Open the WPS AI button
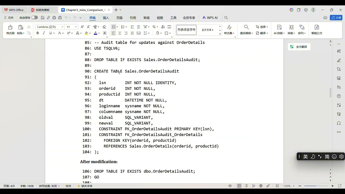The height and width of the screenshot is (194, 345). 210,18
